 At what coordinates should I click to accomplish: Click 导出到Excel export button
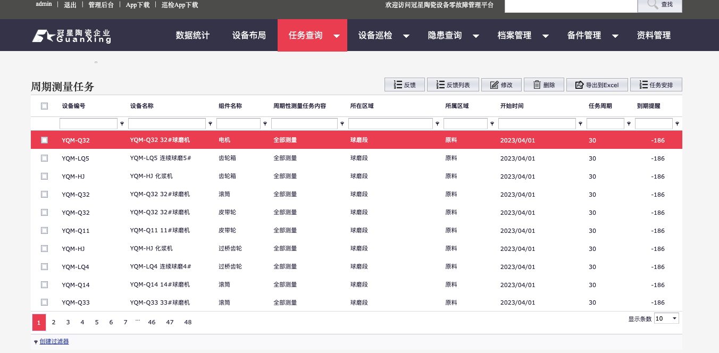click(x=597, y=85)
